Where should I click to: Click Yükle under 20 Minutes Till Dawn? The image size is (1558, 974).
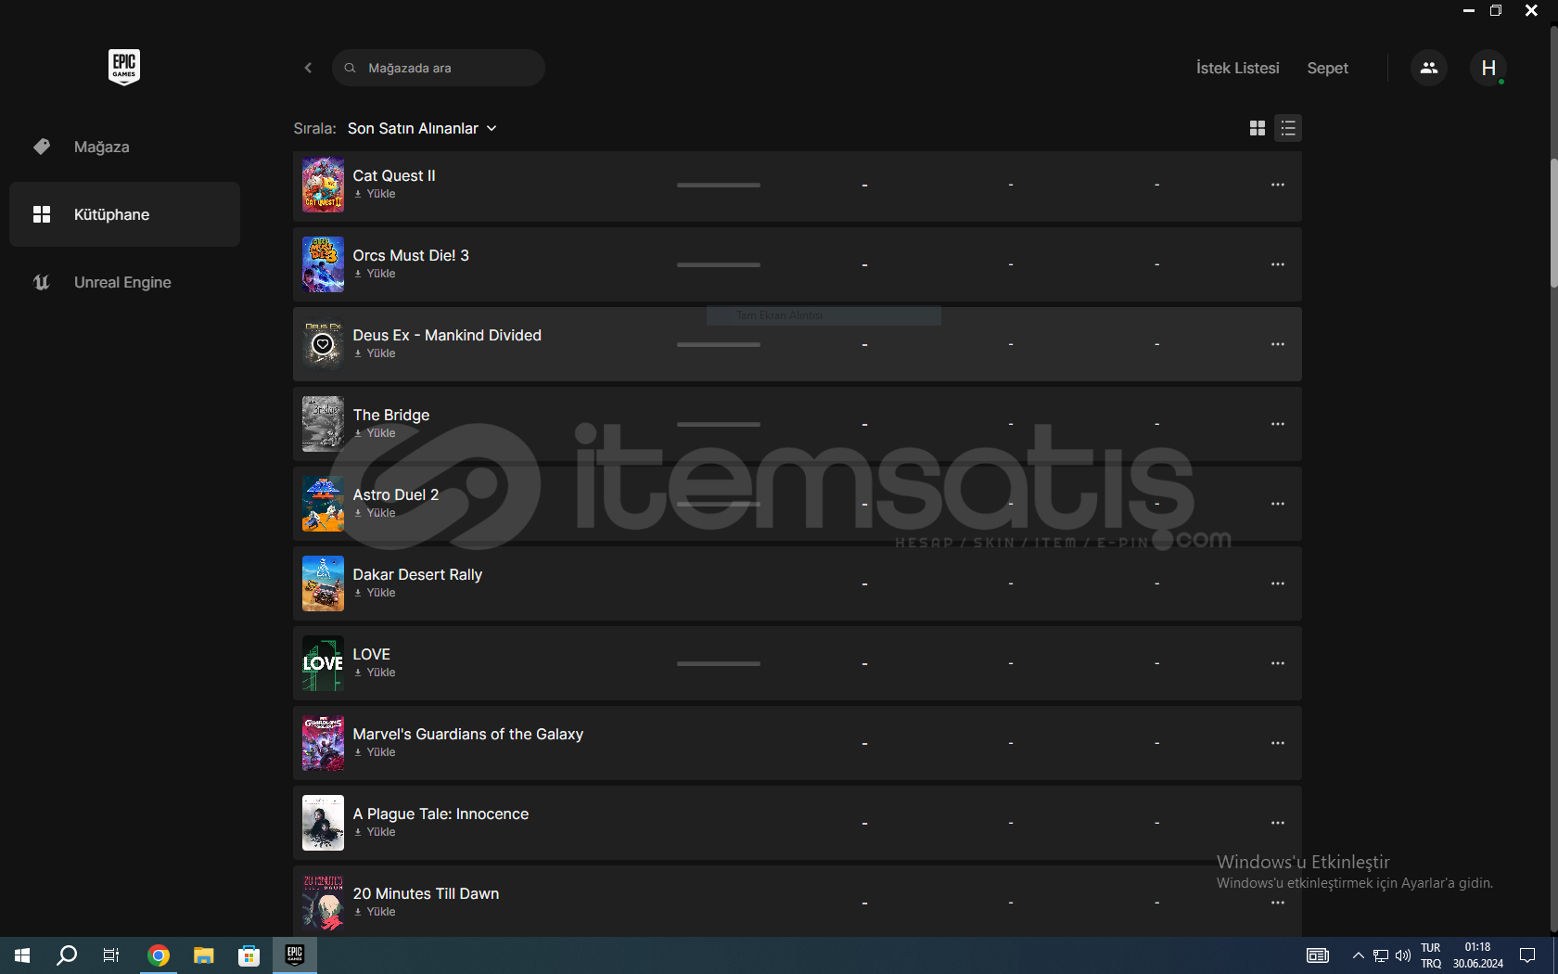pyautogui.click(x=375, y=912)
